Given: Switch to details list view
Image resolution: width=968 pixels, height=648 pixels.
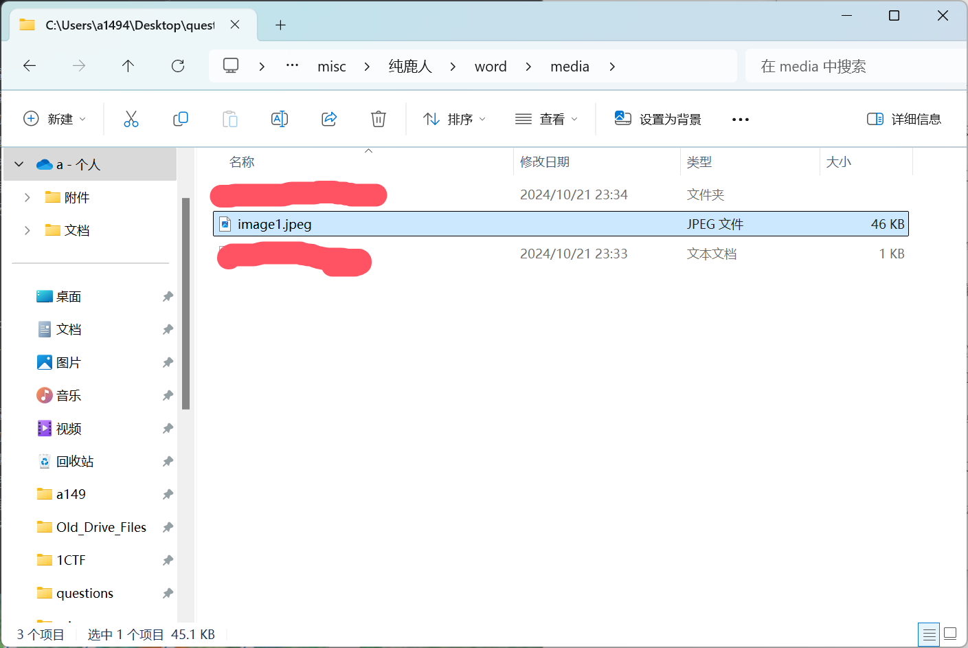Looking at the screenshot, I should pyautogui.click(x=930, y=634).
